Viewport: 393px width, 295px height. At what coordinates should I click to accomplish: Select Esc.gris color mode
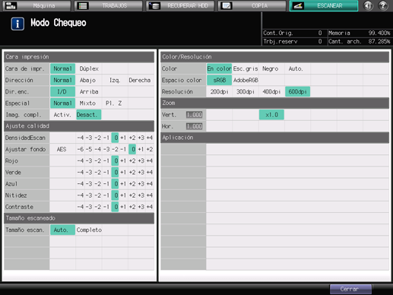(246, 68)
